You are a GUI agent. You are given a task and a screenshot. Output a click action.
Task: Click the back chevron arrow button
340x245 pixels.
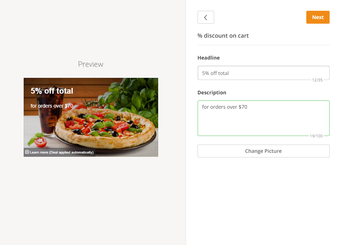206,17
